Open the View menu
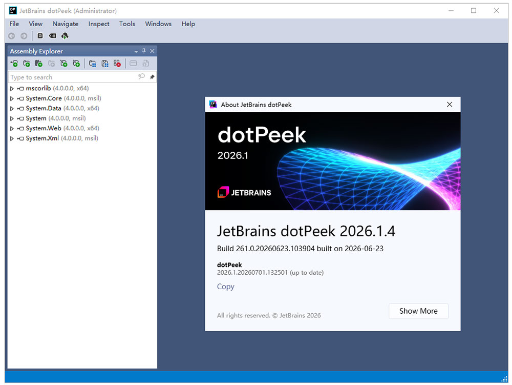 35,24
